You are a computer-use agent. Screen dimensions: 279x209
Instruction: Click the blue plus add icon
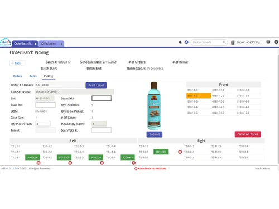click(x=186, y=42)
